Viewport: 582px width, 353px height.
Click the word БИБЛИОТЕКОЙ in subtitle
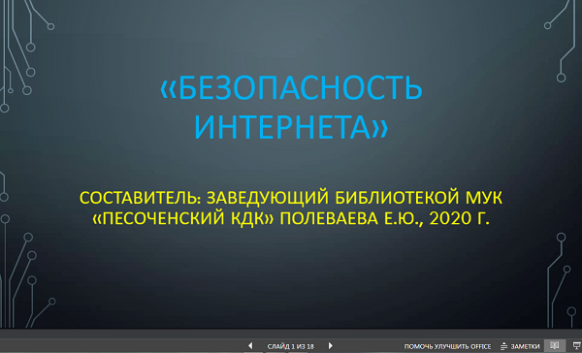(393, 198)
